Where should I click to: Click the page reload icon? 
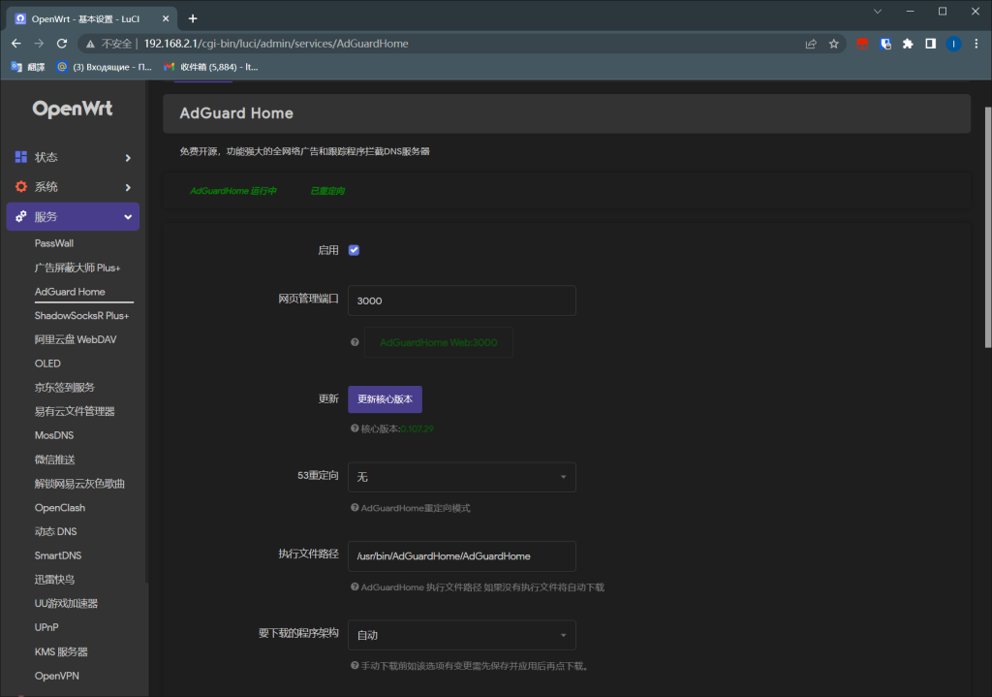[x=62, y=44]
